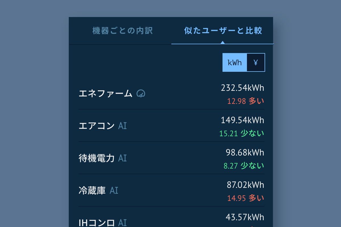Click the 15.21 少ない comparison text
Image resolution: width=341 pixels, height=227 pixels.
[x=242, y=133]
